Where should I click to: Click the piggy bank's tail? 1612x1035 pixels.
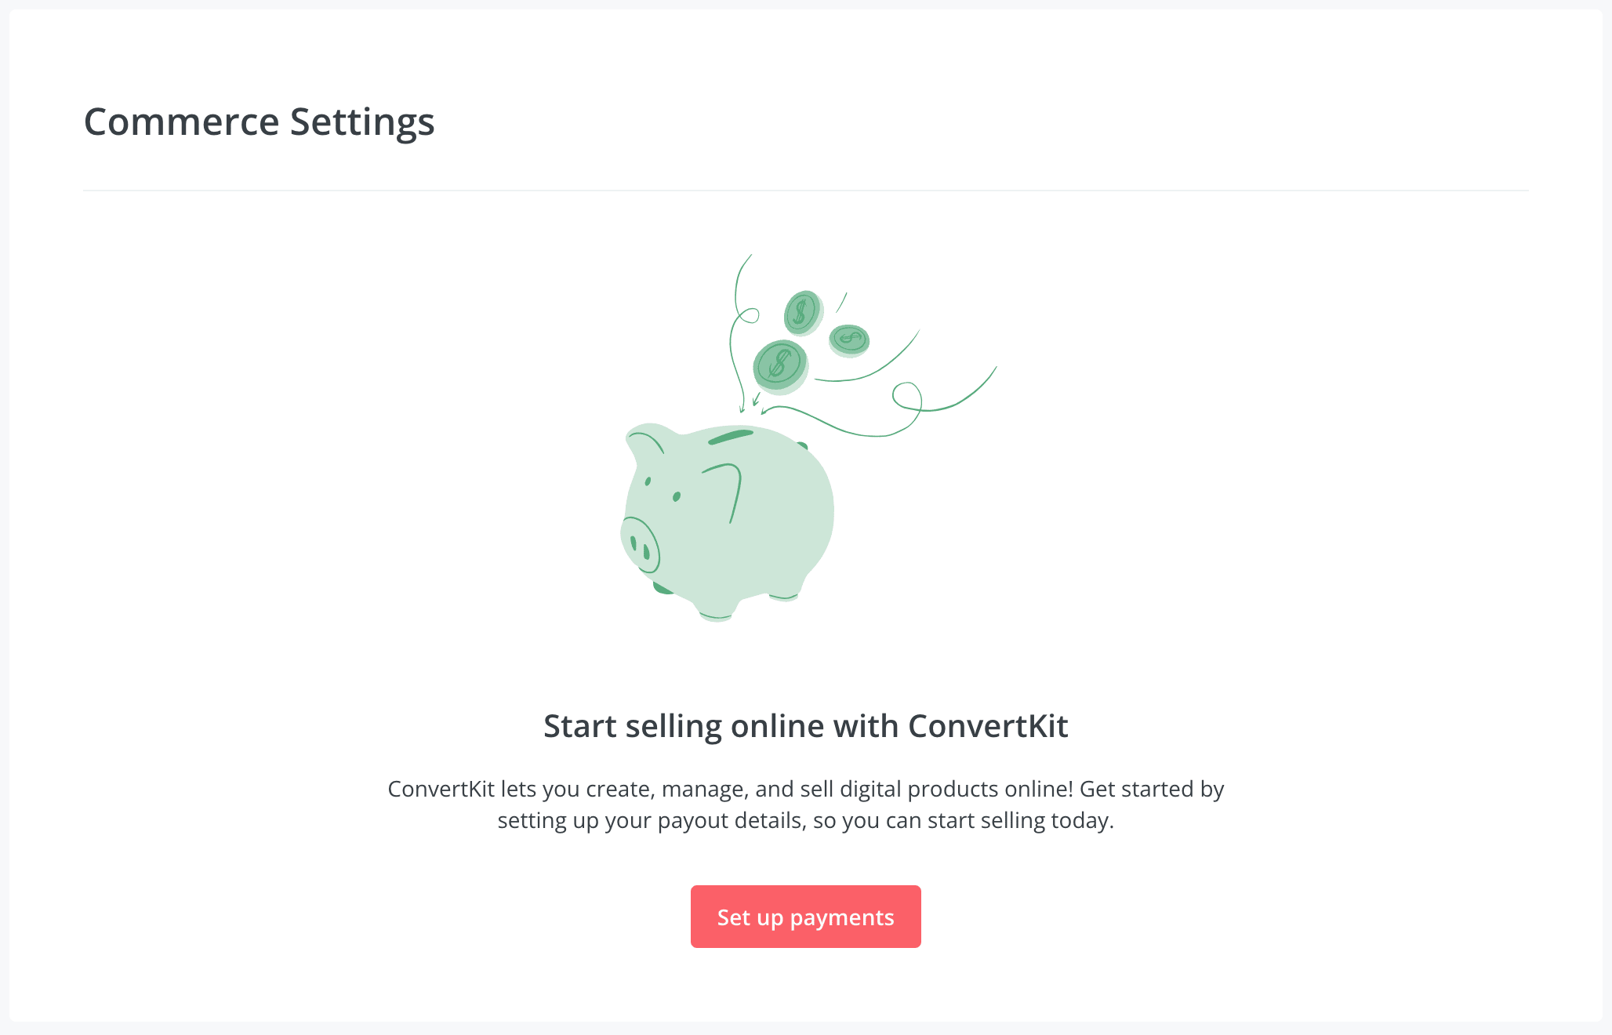pyautogui.click(x=803, y=446)
